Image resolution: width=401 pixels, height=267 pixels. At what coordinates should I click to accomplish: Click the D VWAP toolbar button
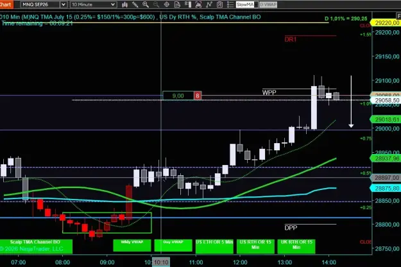pyautogui.click(x=268, y=4)
